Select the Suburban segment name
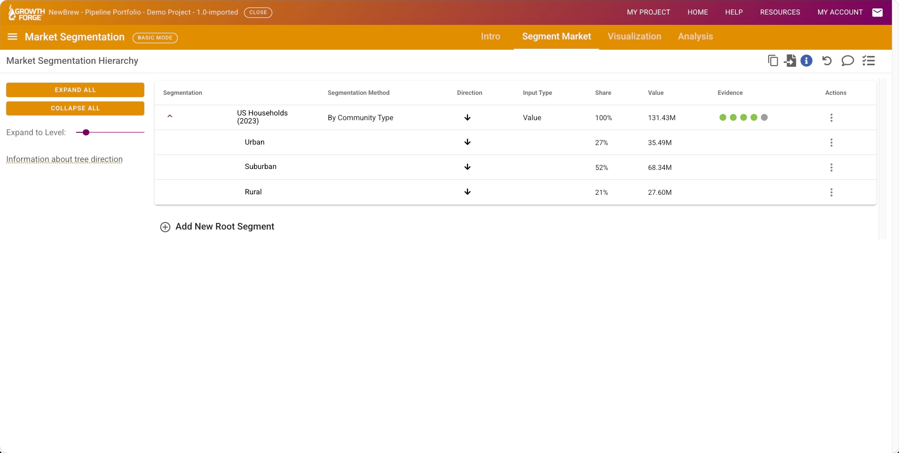The image size is (899, 453). [x=260, y=167]
